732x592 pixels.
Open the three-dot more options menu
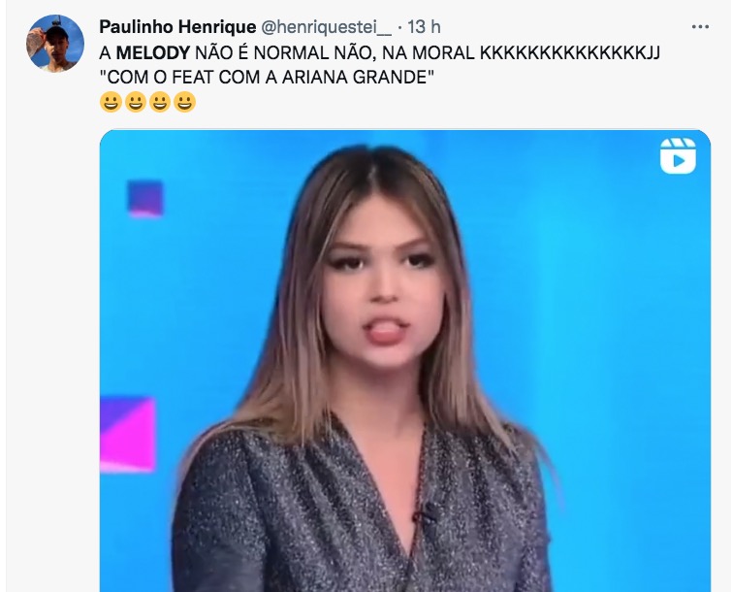(700, 27)
